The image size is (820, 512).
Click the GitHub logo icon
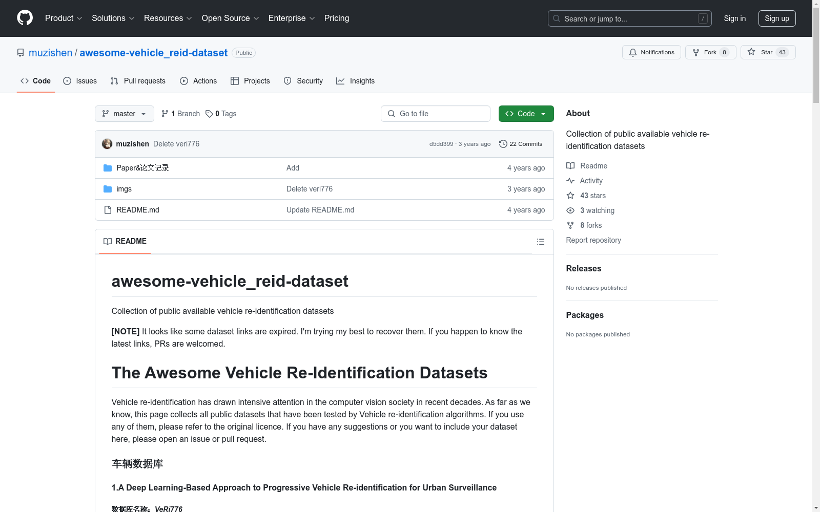[x=25, y=18]
